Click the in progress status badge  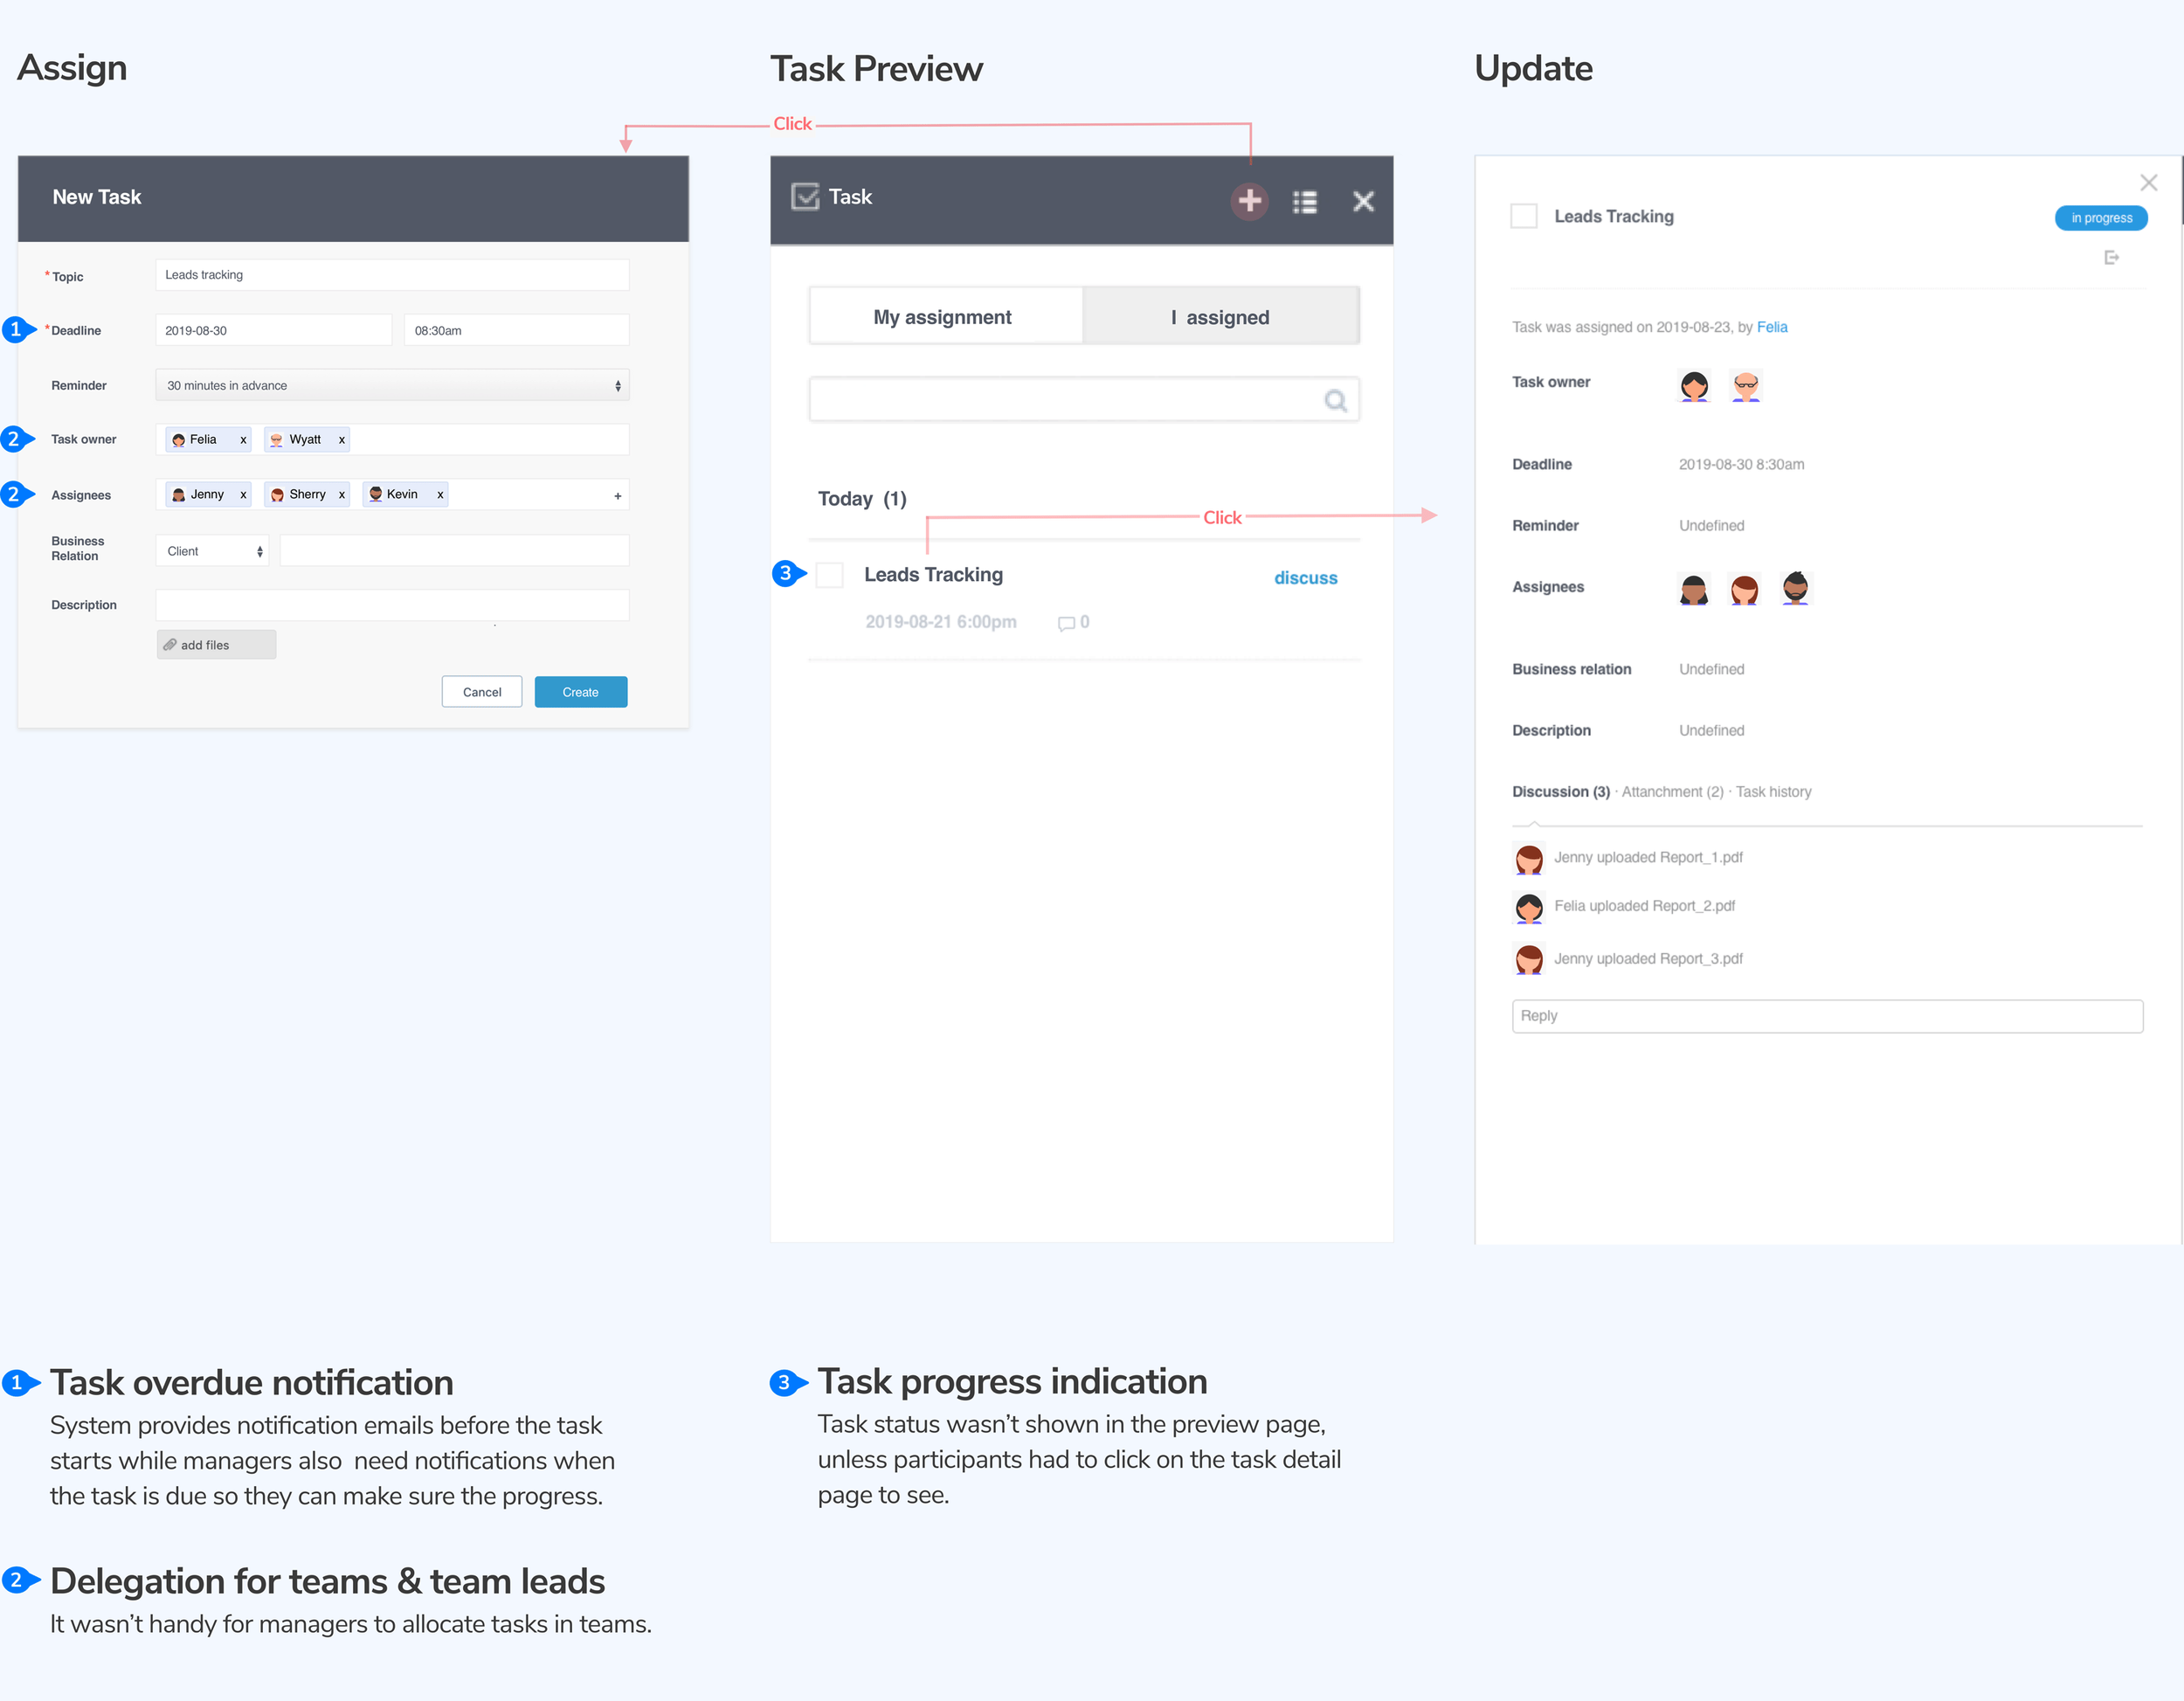(x=2100, y=218)
